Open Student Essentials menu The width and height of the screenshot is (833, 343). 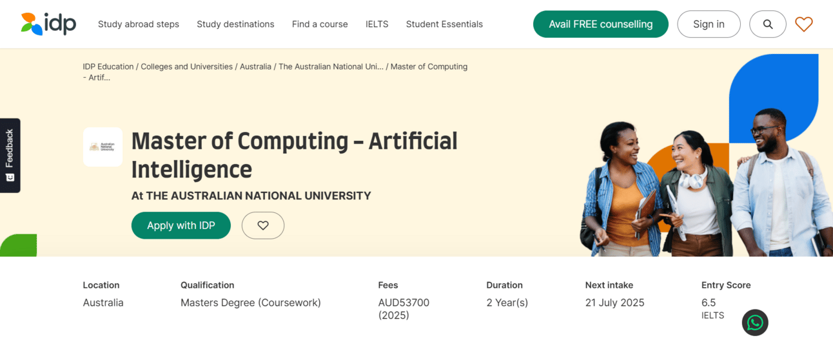[444, 24]
